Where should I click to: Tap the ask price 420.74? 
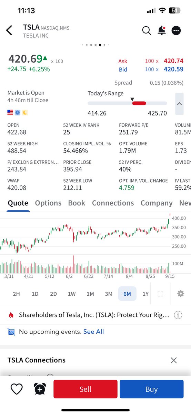(173, 61)
